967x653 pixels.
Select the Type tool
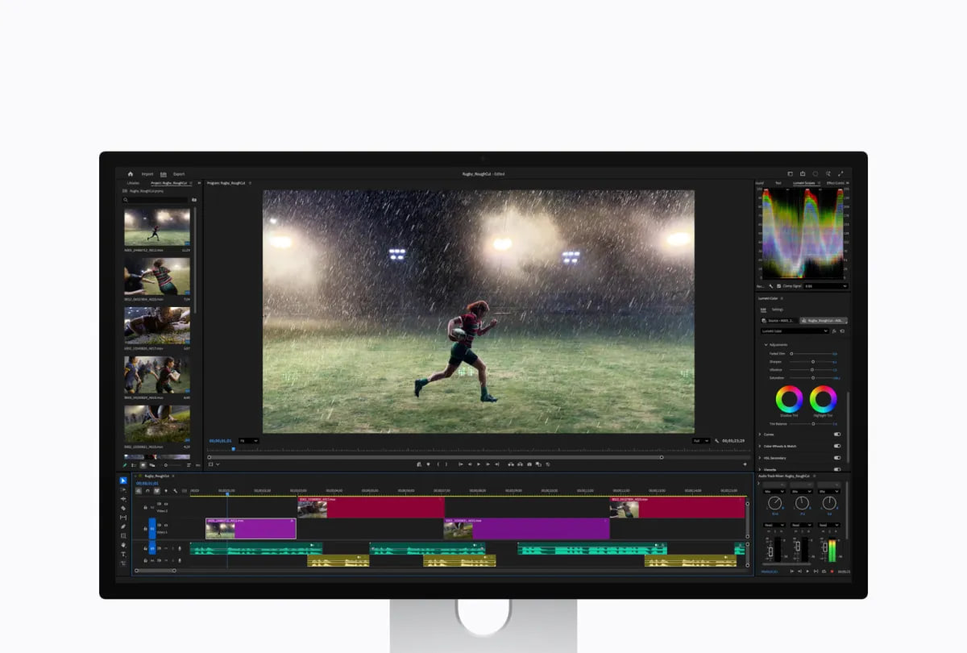[123, 554]
